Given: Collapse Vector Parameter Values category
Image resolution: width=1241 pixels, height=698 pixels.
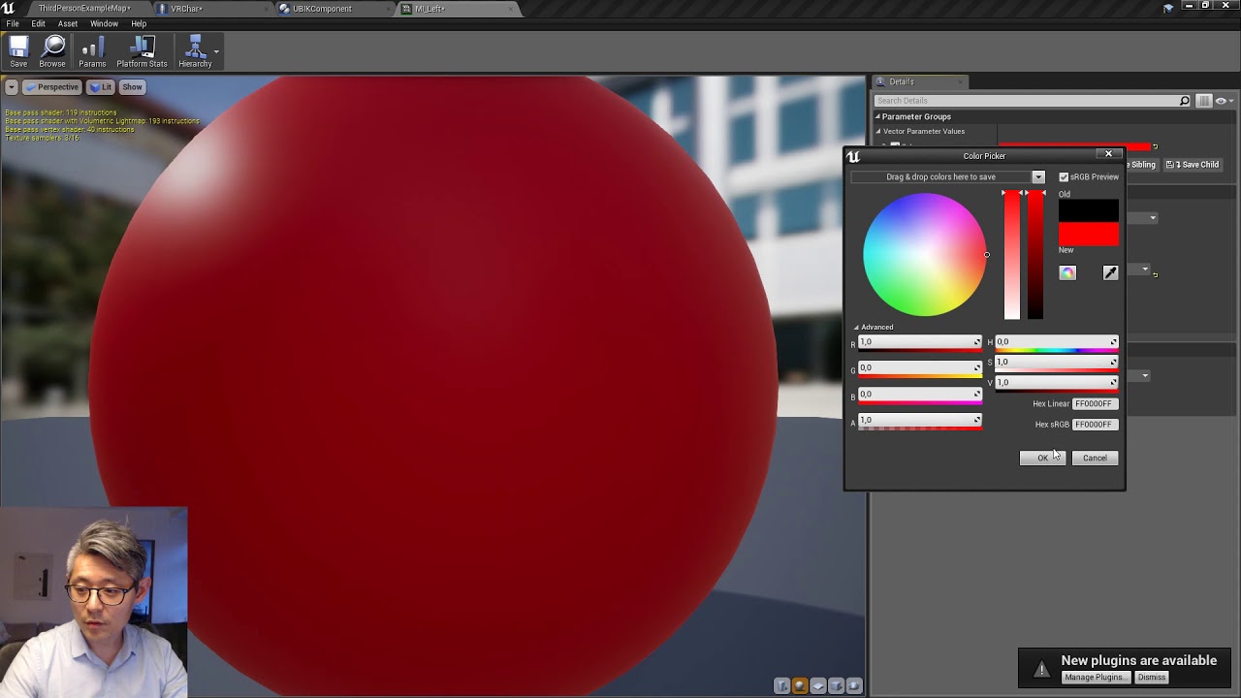Looking at the screenshot, I should coord(878,131).
